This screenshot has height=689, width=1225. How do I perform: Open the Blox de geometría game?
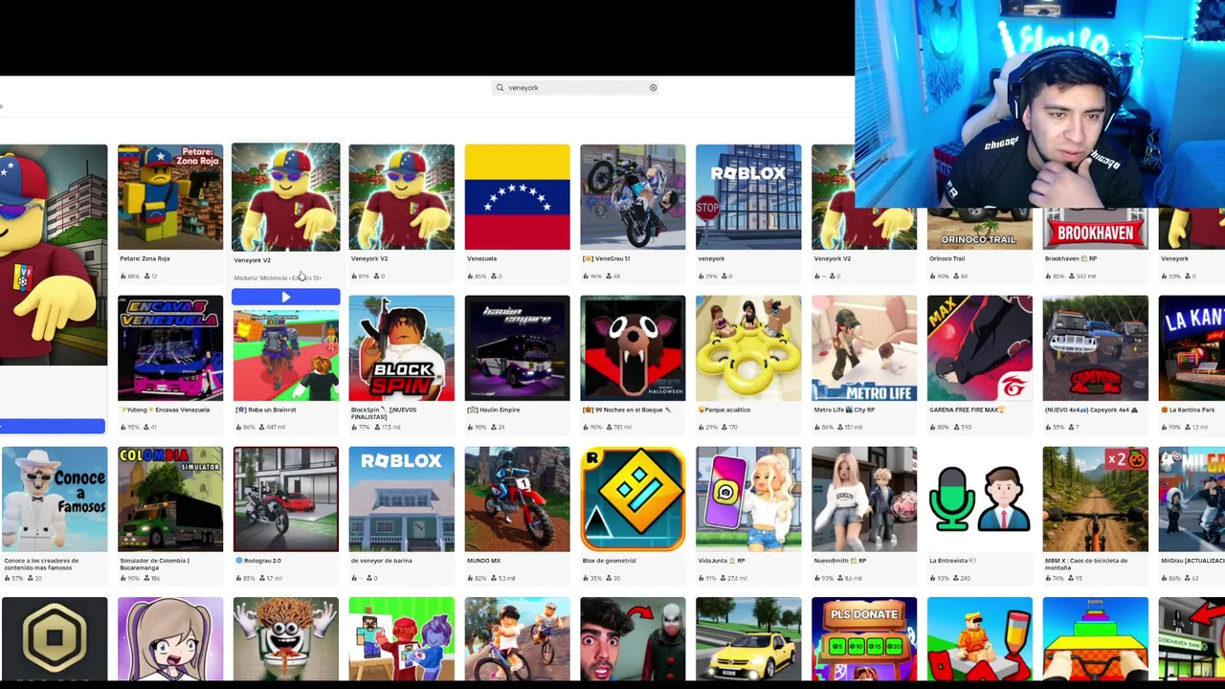click(633, 500)
